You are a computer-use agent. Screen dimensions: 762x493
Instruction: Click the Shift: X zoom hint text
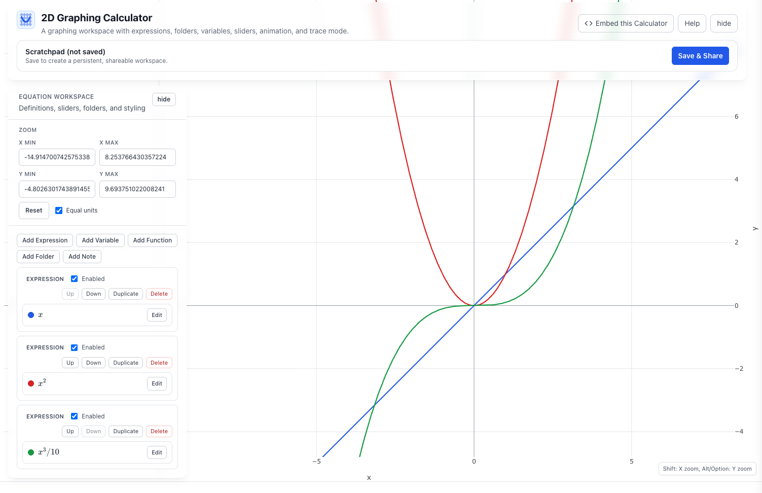pos(707,469)
